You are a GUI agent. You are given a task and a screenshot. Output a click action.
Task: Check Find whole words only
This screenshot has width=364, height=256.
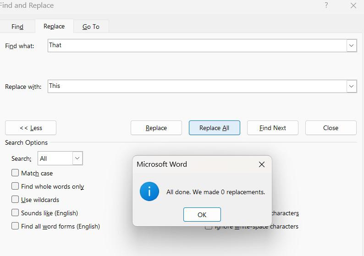pyautogui.click(x=15, y=186)
